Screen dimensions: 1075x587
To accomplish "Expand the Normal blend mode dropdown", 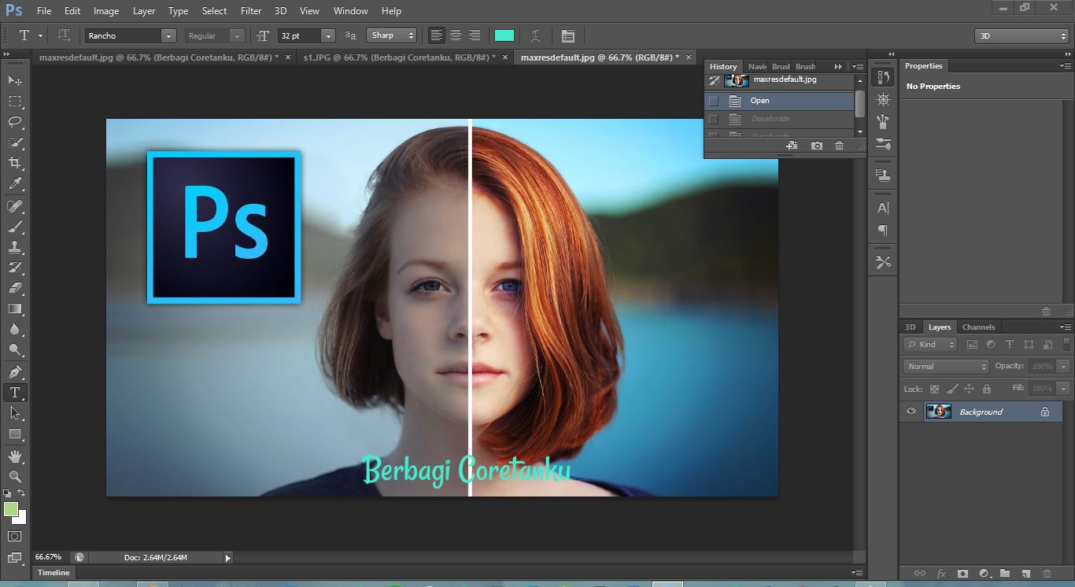I will click(946, 366).
